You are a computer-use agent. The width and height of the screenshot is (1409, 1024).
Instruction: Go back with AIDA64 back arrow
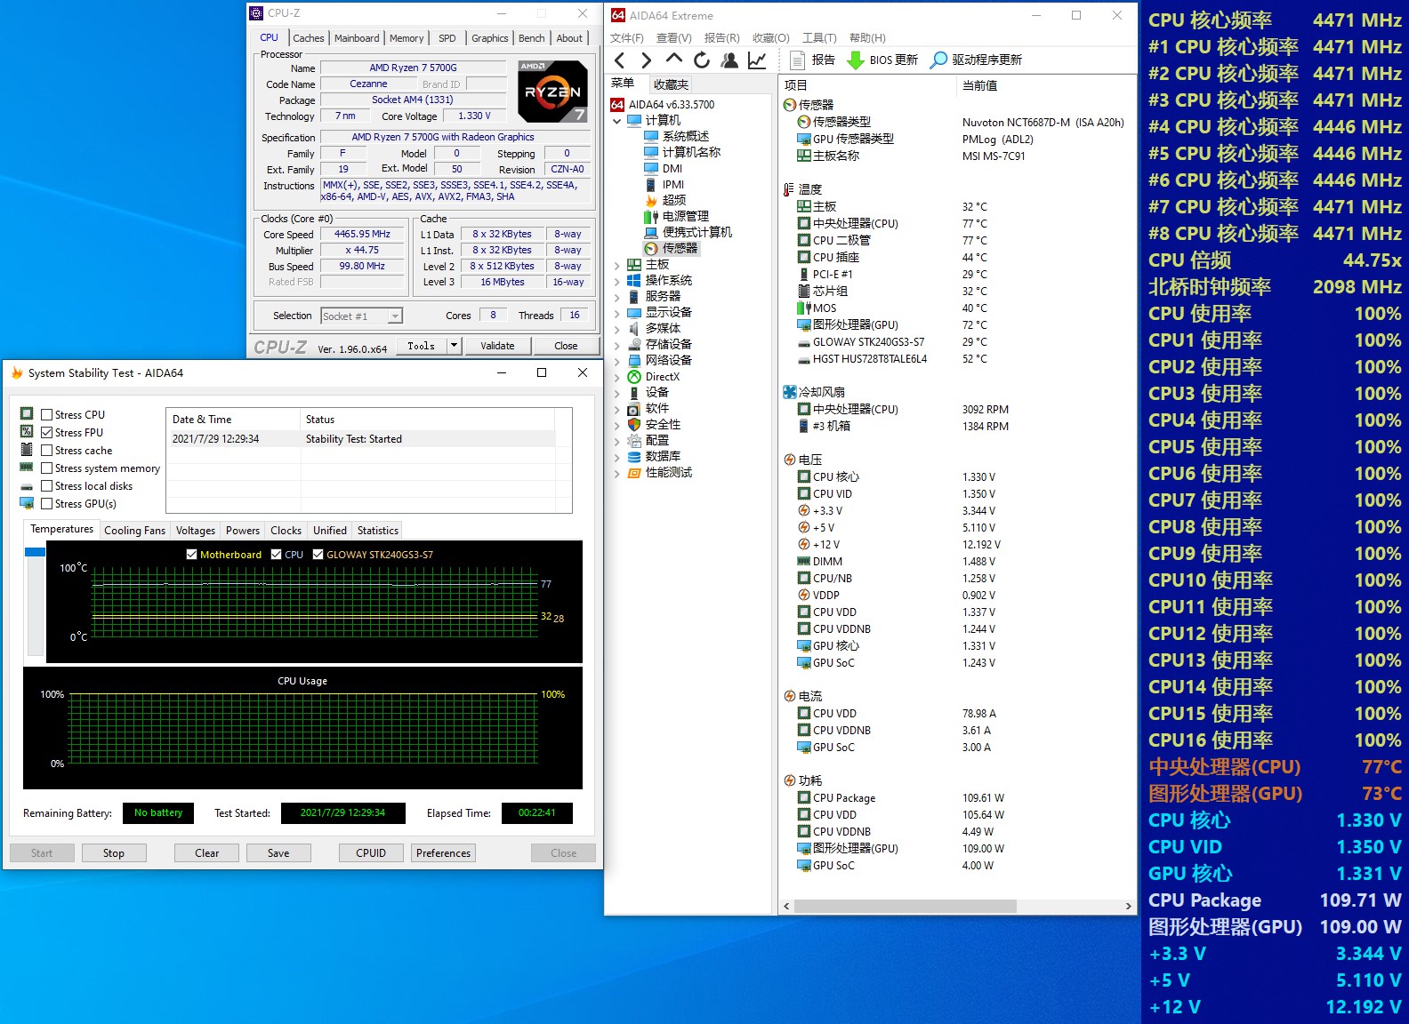(x=620, y=60)
